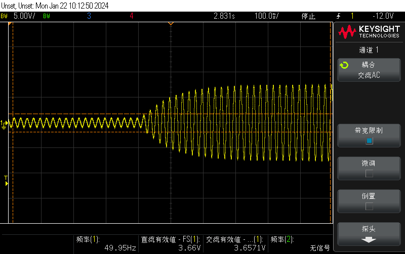The width and height of the screenshot is (405, 254).
Task: Click the yellow T trigger level marker
Action: point(6,180)
